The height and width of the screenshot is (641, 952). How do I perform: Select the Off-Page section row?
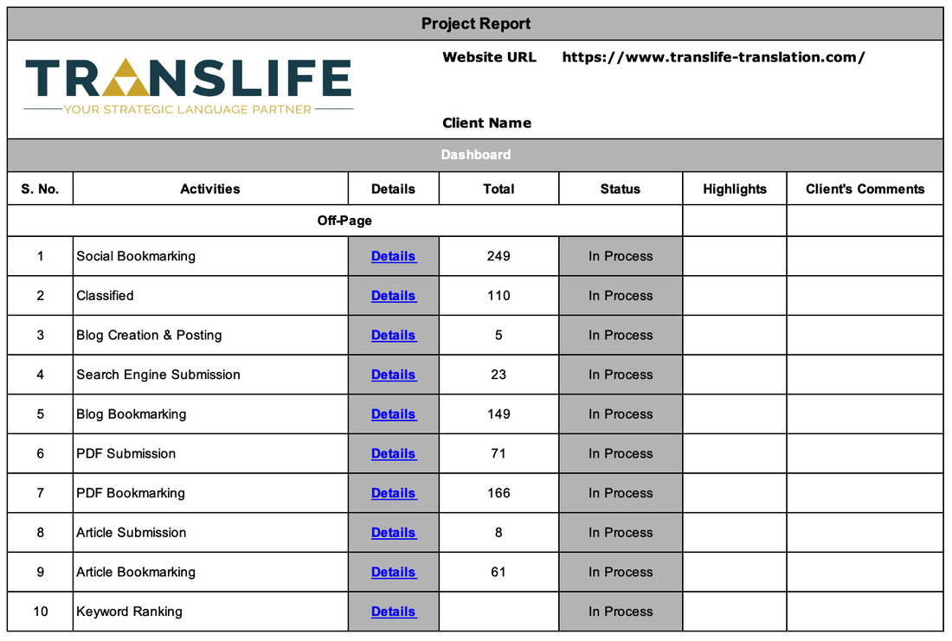point(344,221)
